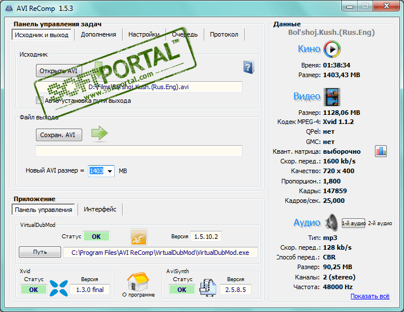Screen dimensions: 404x312
Task: Open the quantization matrix chart icon
Action: click(381, 151)
